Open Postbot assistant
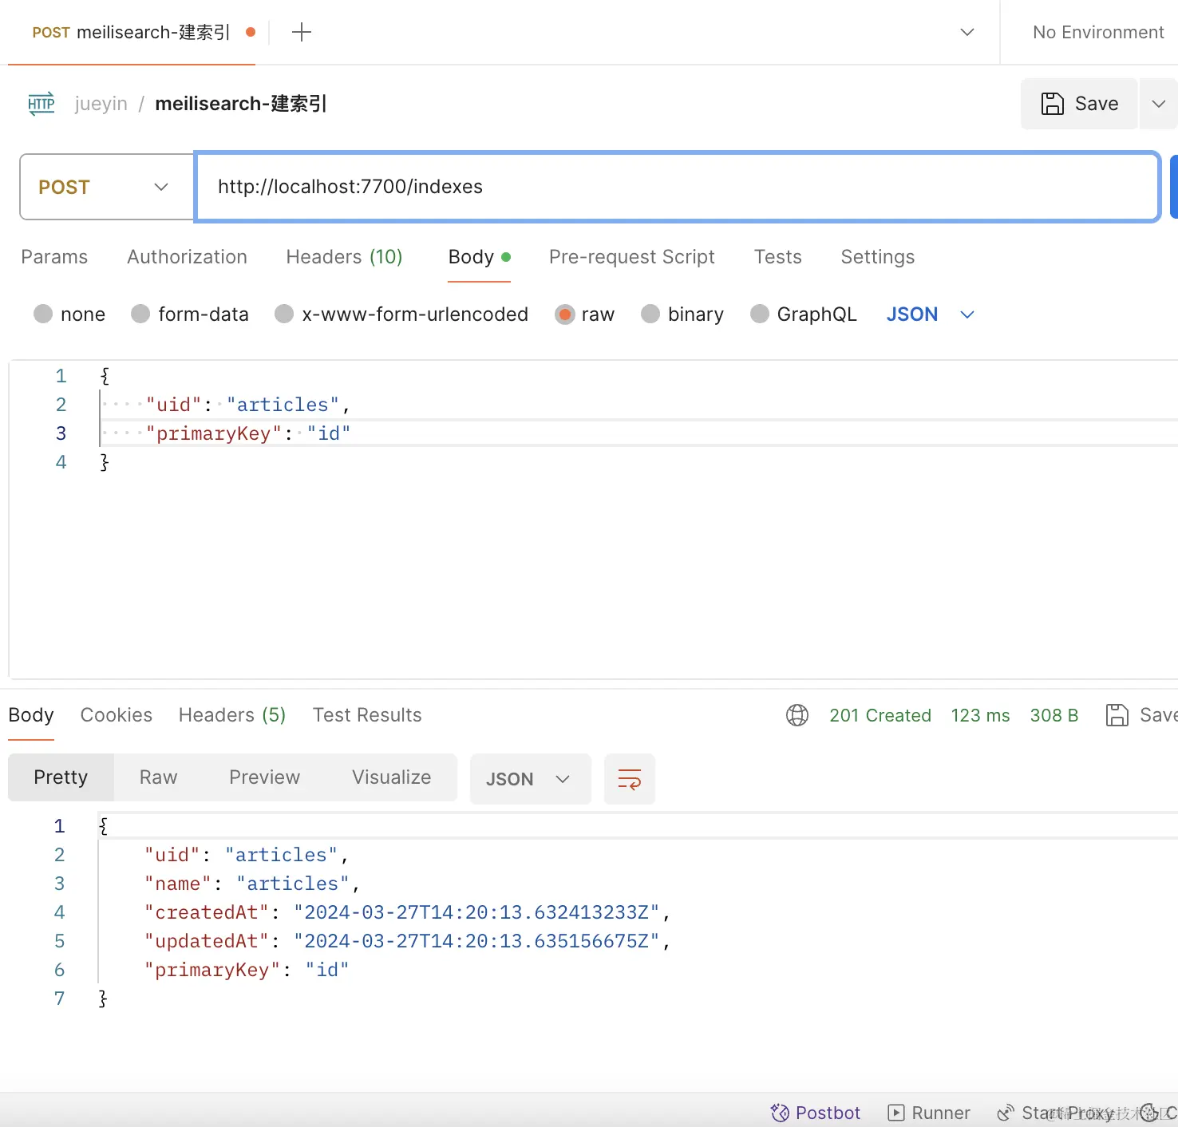 (816, 1113)
